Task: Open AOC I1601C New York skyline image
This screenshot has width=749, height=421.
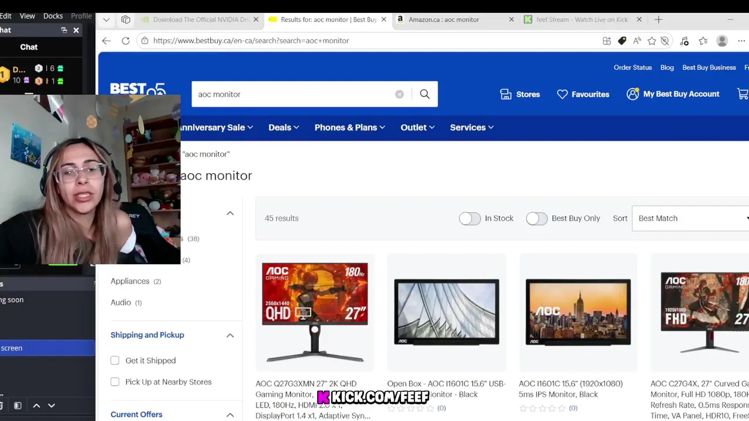Action: pyautogui.click(x=578, y=312)
